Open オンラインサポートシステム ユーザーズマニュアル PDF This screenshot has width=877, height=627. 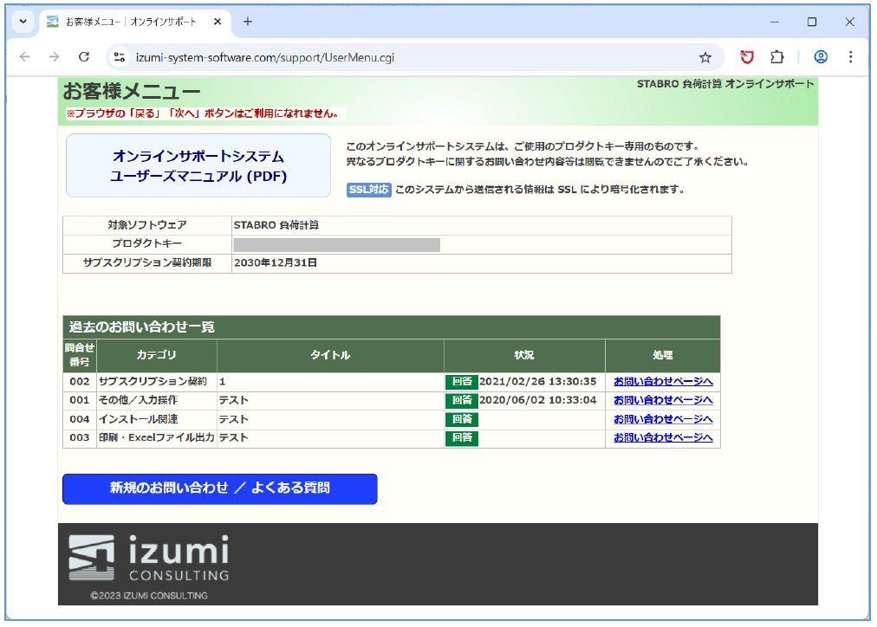click(x=198, y=165)
